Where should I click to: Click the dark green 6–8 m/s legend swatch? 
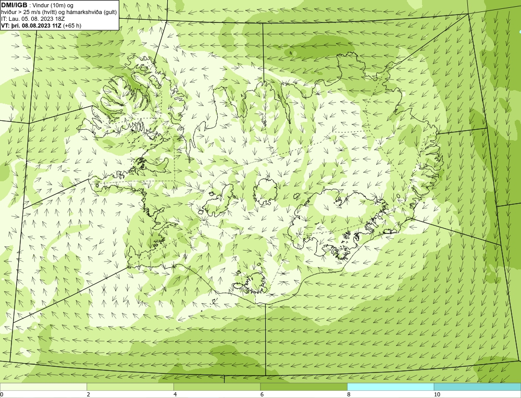tap(304, 387)
